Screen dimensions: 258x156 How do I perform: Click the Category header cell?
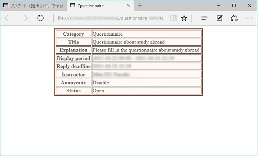click(x=73, y=34)
